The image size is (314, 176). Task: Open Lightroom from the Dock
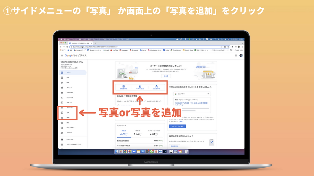coord(165,152)
